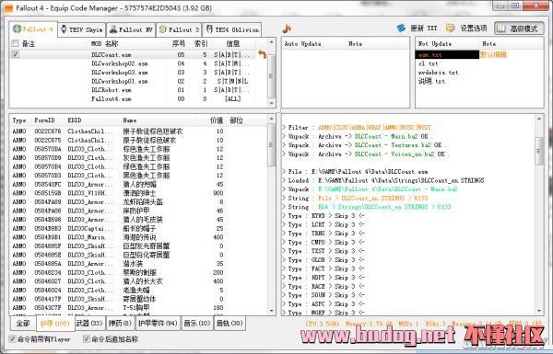Switch to the TESV Skyrim tab
Image resolution: width=553 pixels, height=354 pixels.
[x=81, y=29]
